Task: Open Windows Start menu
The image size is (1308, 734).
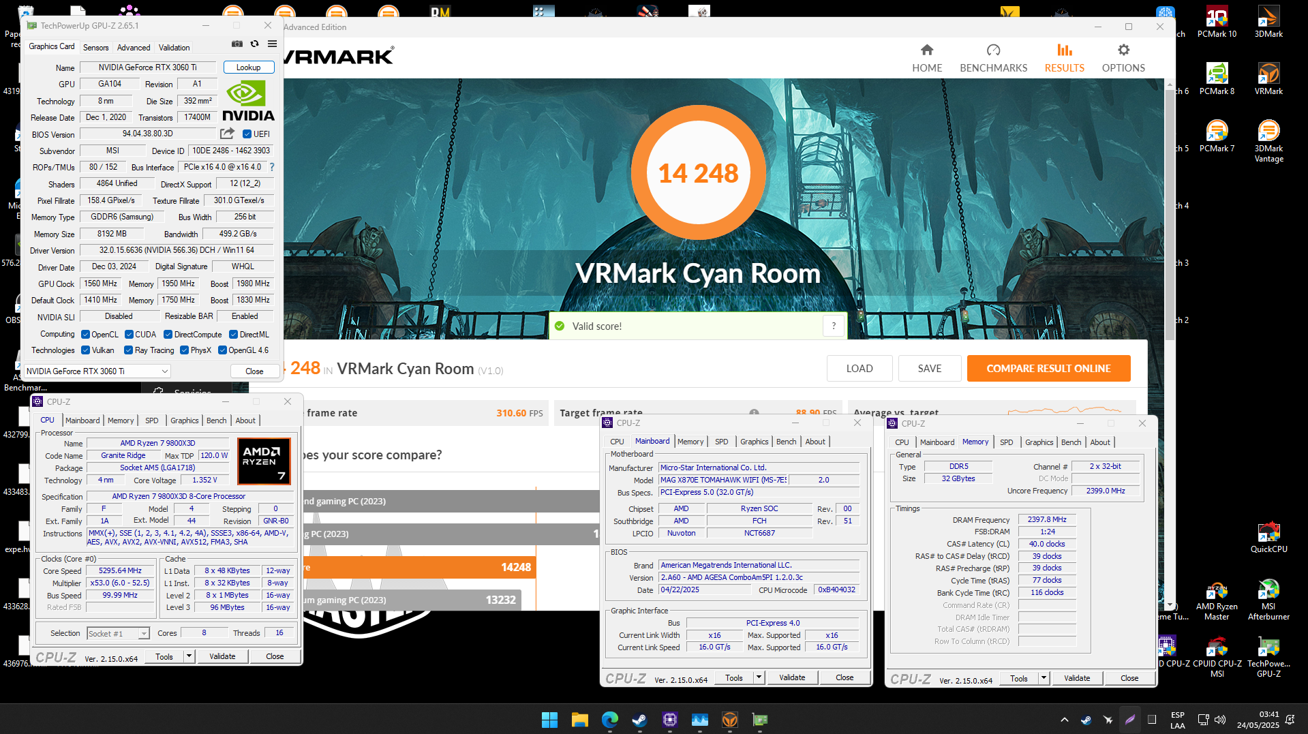Action: point(549,719)
